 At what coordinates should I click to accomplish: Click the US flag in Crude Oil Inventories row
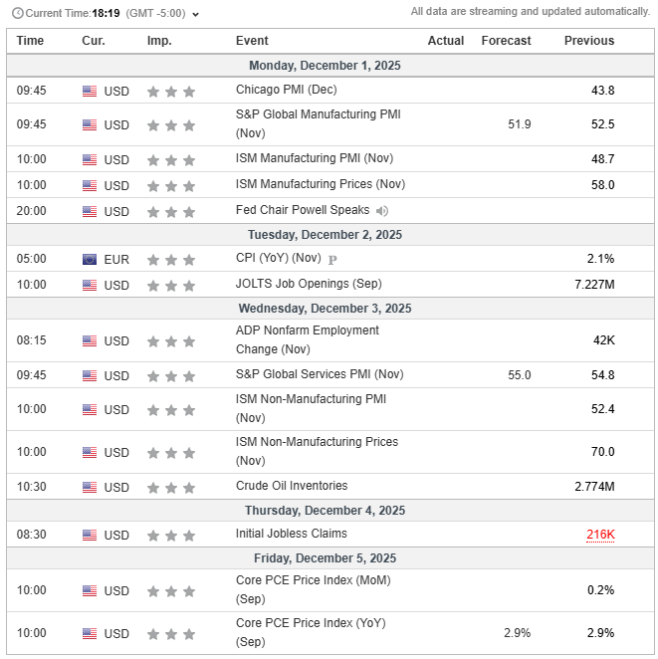[90, 487]
